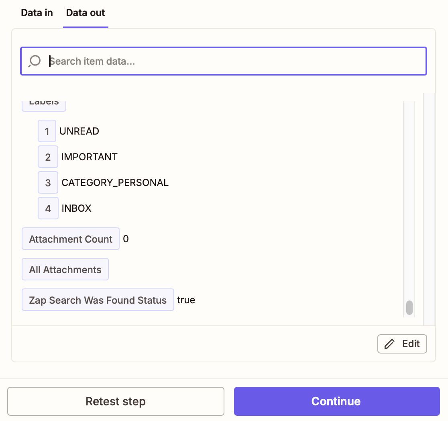
Task: Select label index 2 badge
Action: [x=48, y=157]
